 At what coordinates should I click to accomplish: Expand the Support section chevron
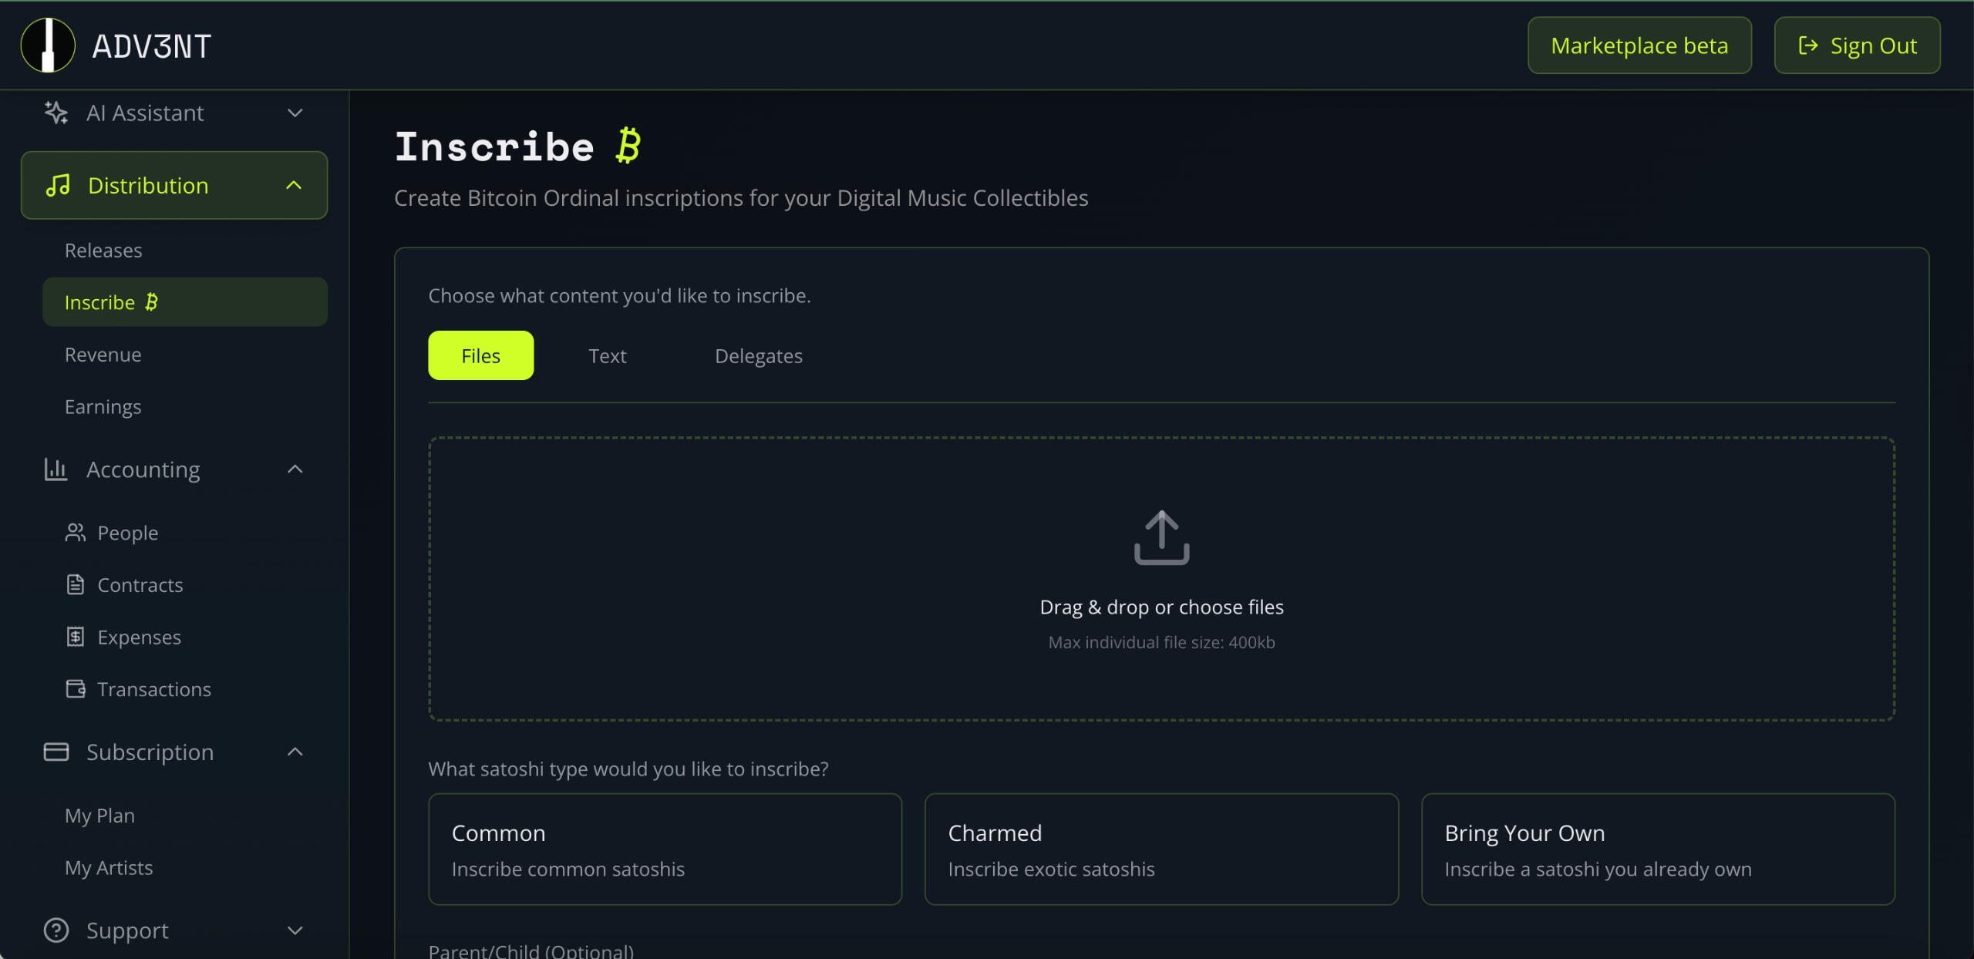295,930
